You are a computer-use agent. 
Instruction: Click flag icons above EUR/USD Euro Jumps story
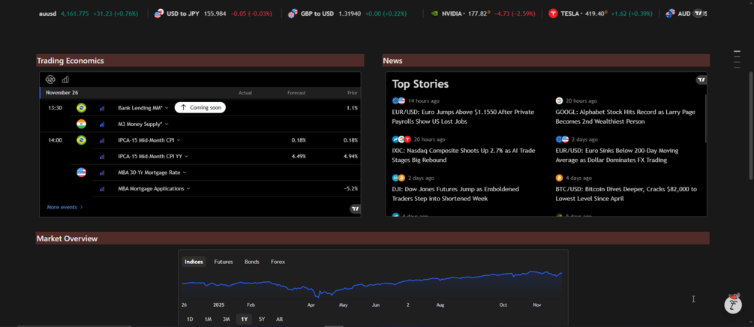tap(398, 101)
